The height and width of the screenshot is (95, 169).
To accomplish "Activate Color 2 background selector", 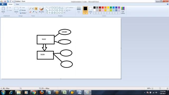I will pos(90,10).
